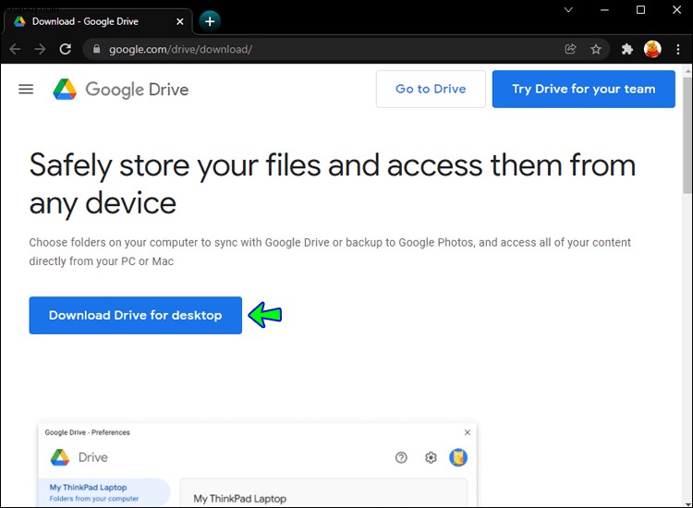Viewport: 693px width, 508px height.
Task: Click Download Drive for desktop
Action: (135, 315)
